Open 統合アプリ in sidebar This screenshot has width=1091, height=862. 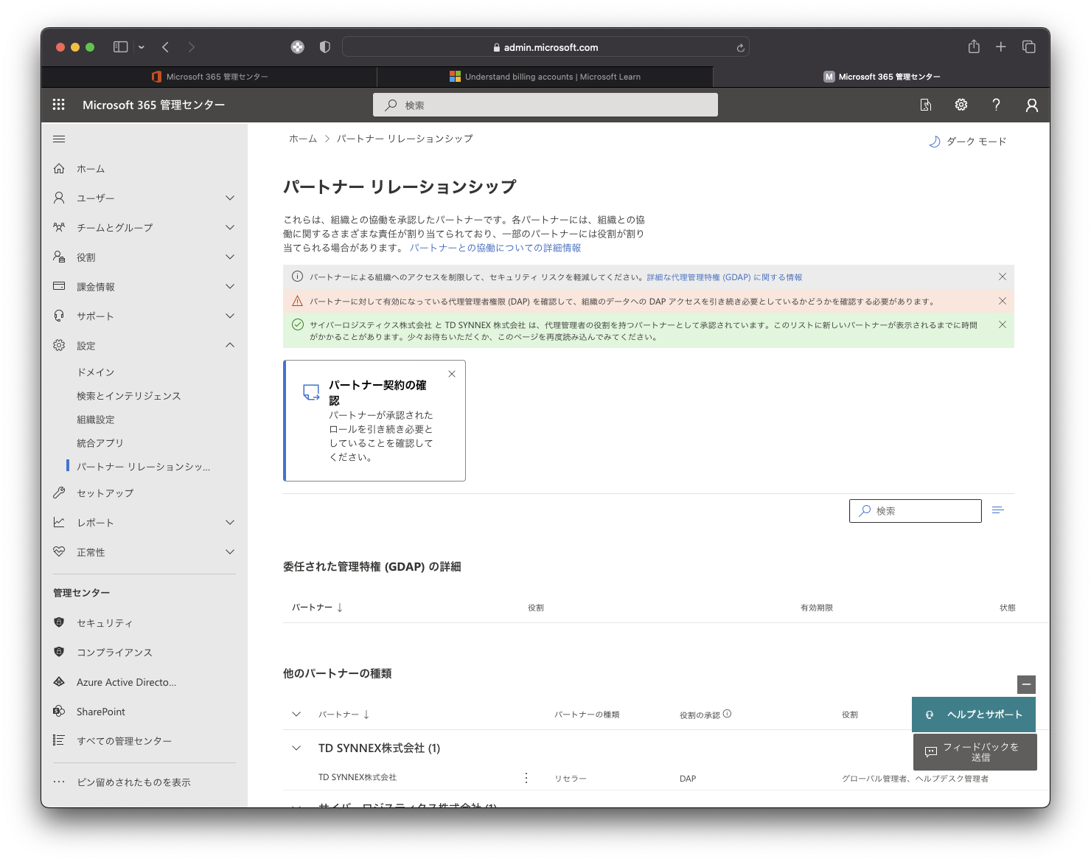point(100,443)
